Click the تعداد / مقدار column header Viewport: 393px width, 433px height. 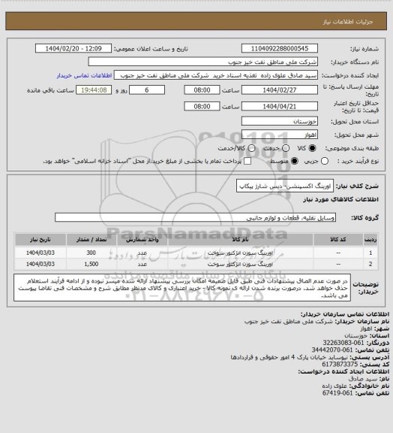click(91, 240)
